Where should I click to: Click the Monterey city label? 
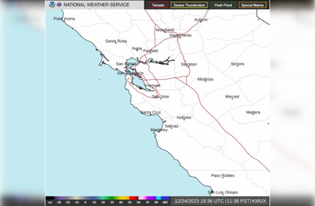159,130
